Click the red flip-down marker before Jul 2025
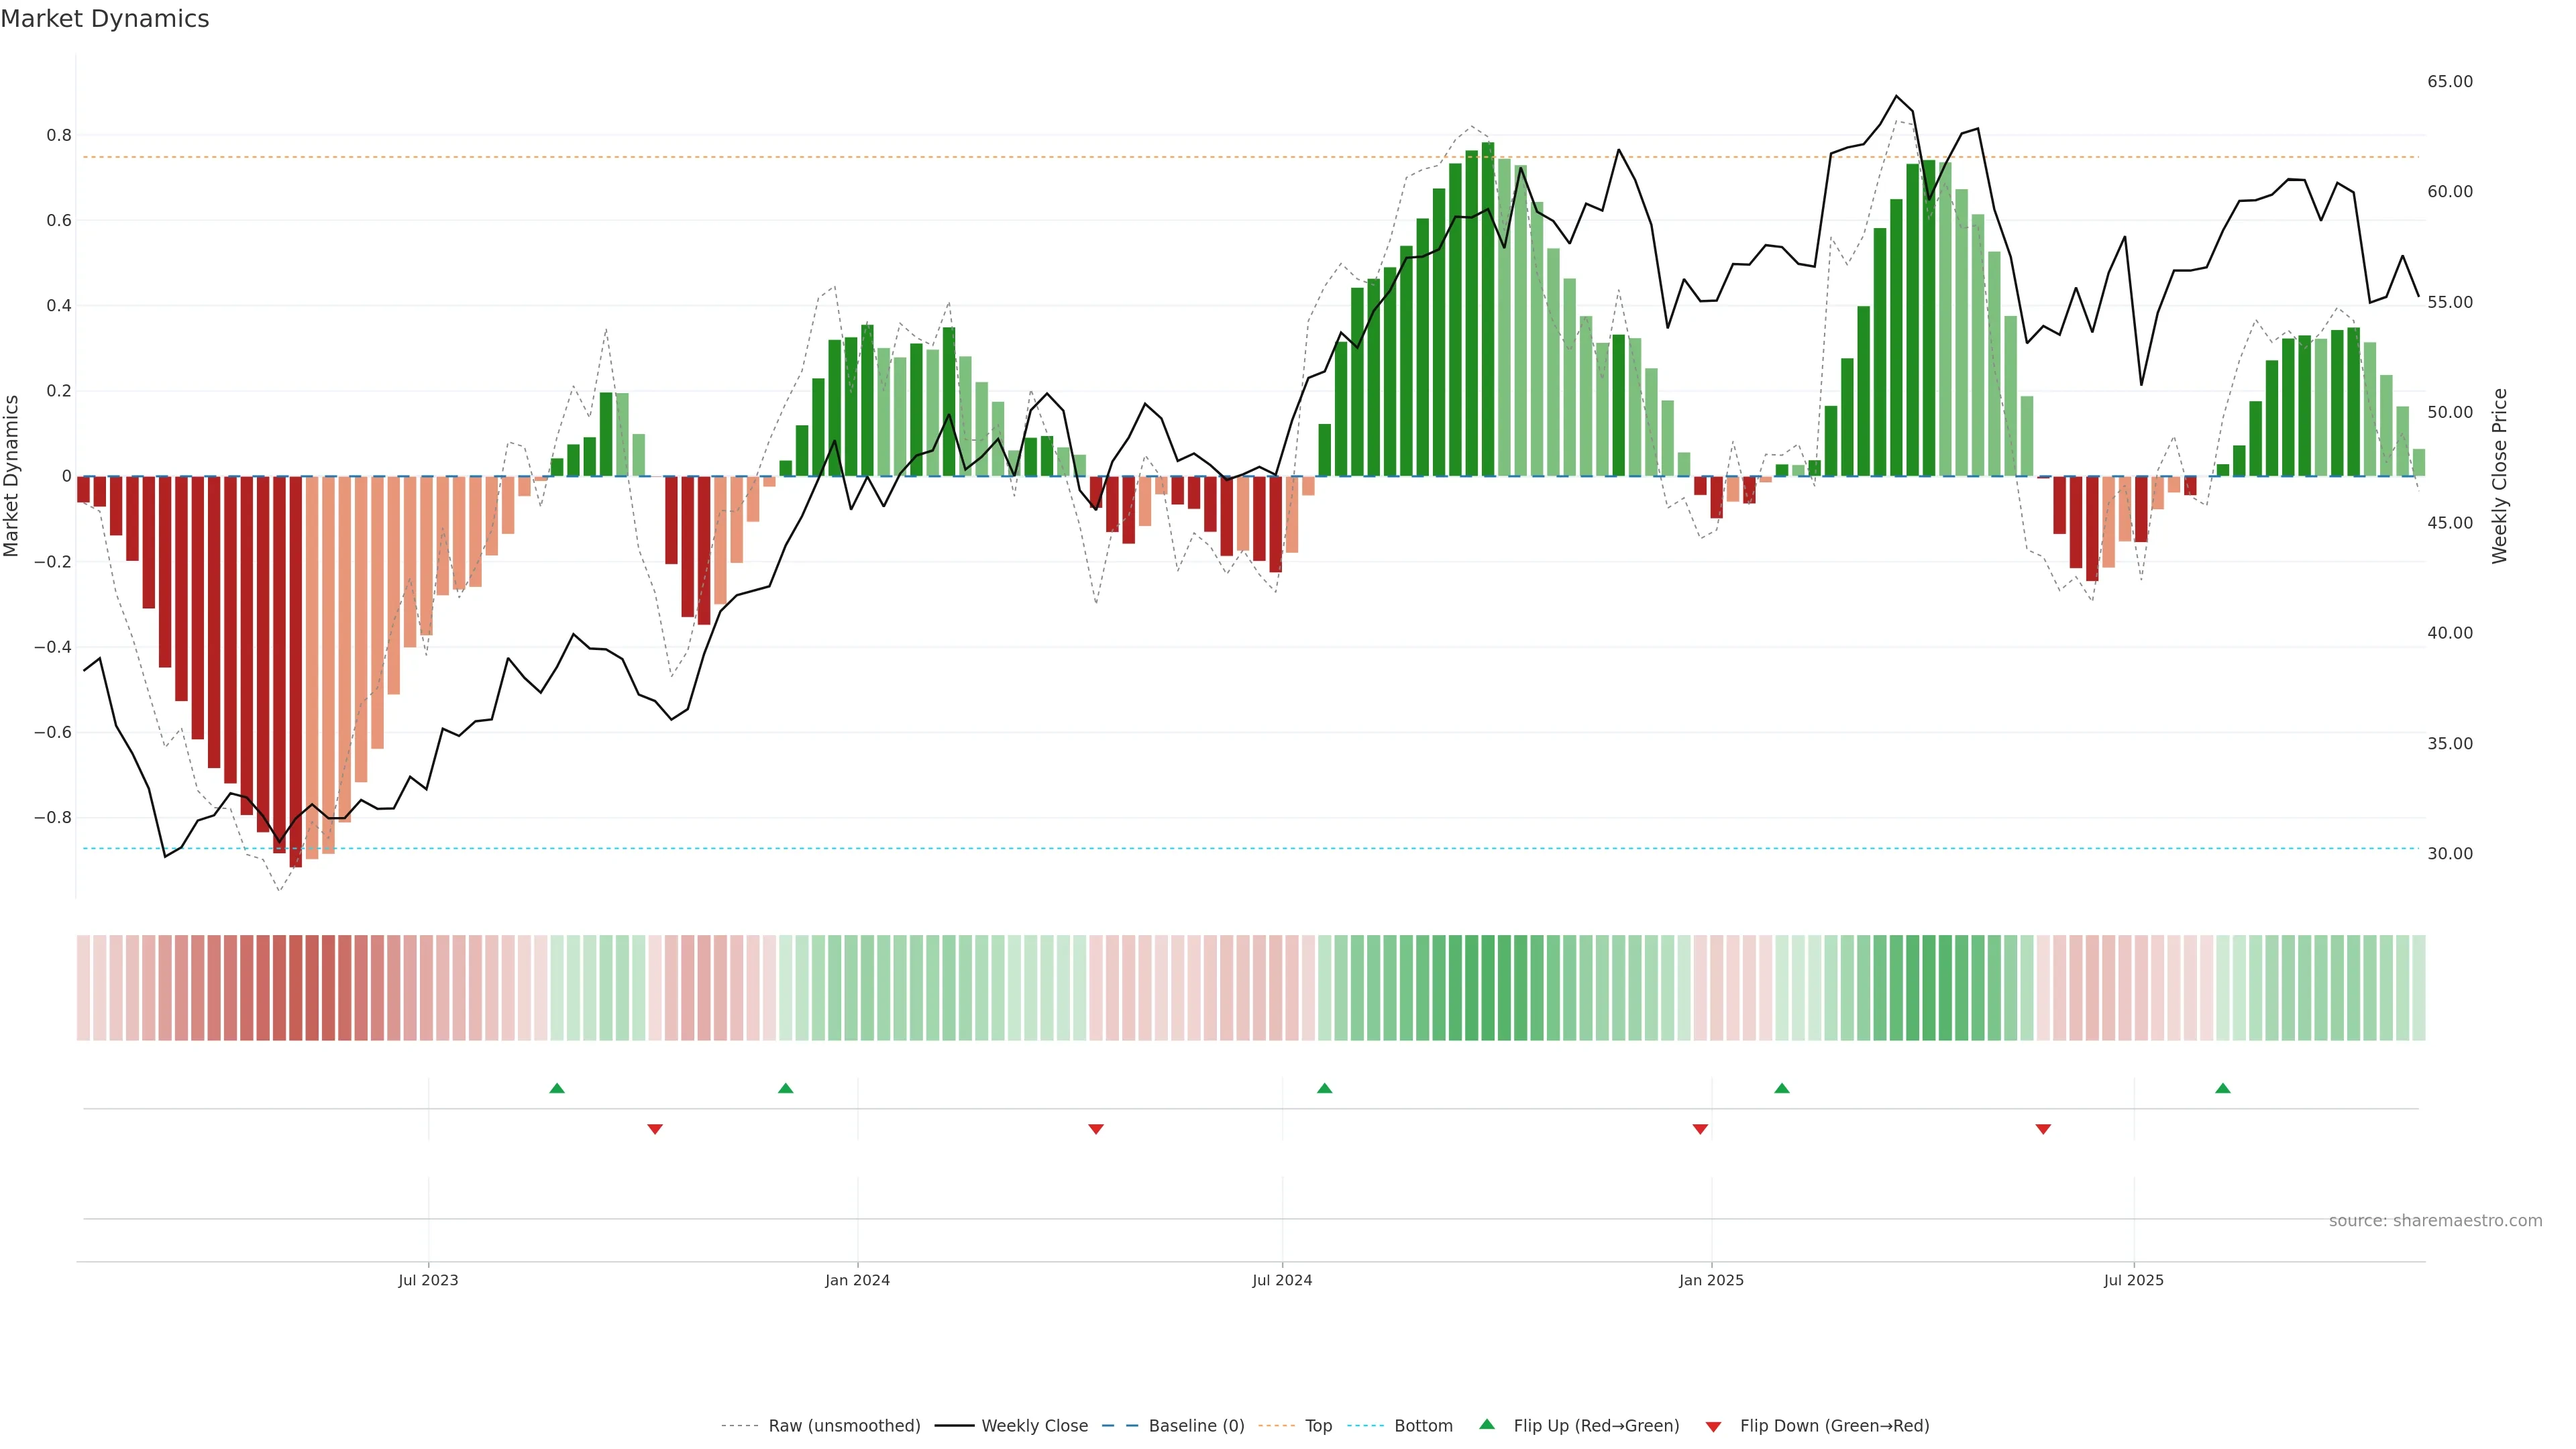2576x1449 pixels. tap(2043, 1129)
